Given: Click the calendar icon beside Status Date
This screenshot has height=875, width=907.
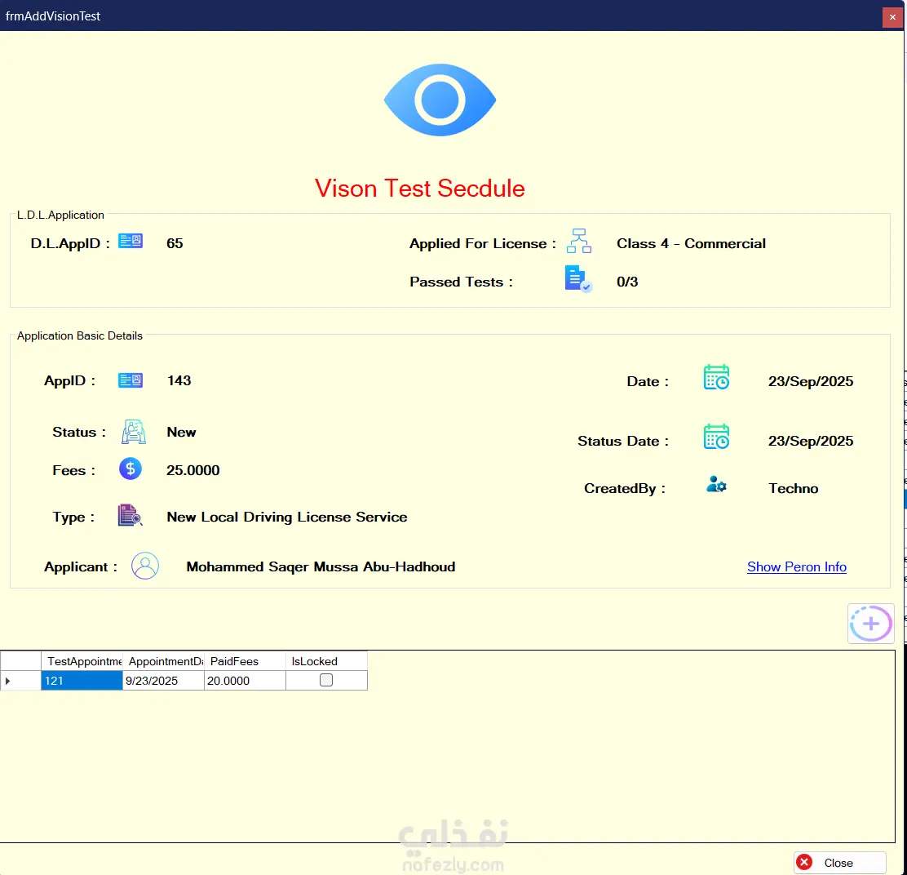Looking at the screenshot, I should pyautogui.click(x=716, y=437).
